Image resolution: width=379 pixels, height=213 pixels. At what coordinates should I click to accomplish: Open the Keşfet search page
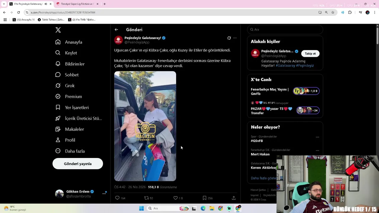pos(66,53)
